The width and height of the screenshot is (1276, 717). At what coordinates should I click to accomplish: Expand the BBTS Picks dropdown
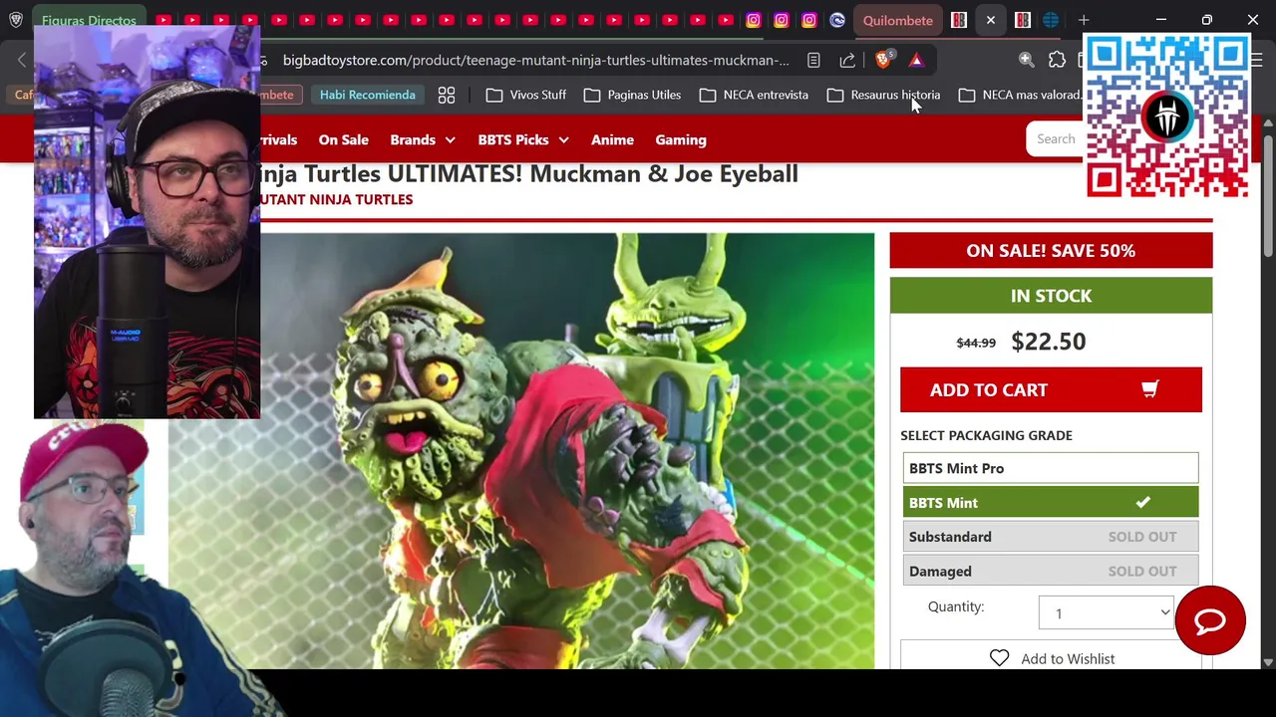tap(523, 139)
